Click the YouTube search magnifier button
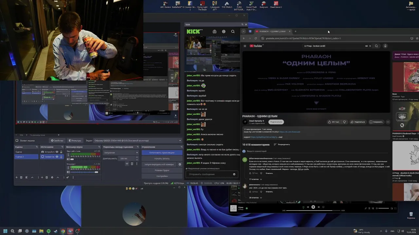This screenshot has width=419, height=235. [x=376, y=46]
